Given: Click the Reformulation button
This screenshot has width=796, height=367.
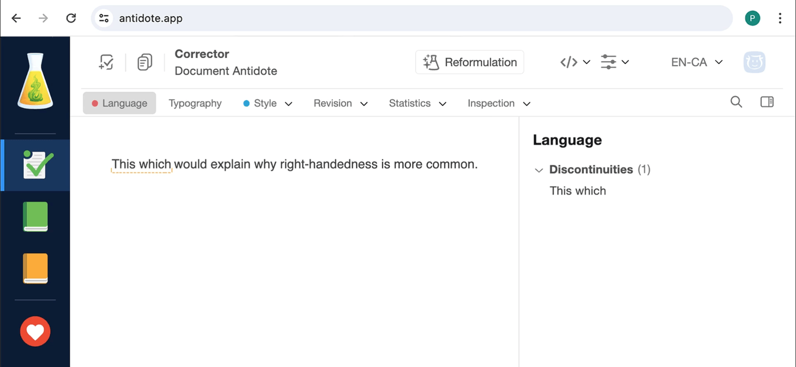Looking at the screenshot, I should click(470, 62).
